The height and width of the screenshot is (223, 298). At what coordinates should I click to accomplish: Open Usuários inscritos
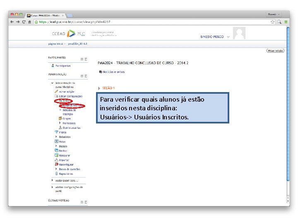(72, 106)
